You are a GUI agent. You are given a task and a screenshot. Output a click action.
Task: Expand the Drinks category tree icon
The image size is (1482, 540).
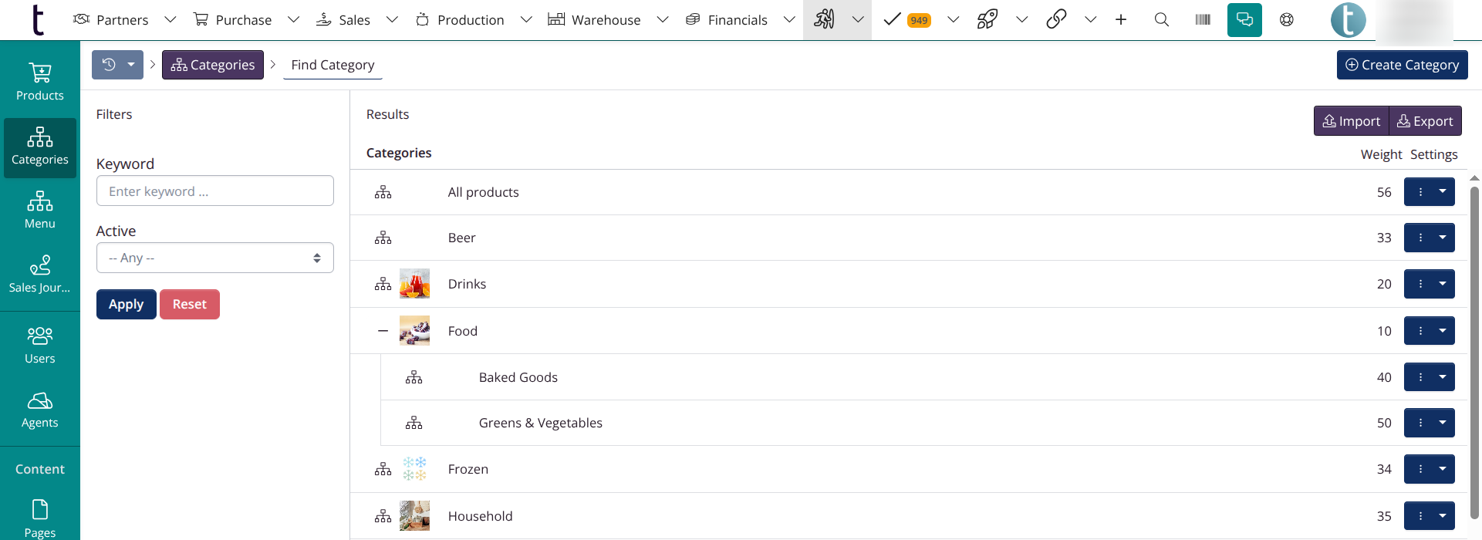[x=383, y=284]
